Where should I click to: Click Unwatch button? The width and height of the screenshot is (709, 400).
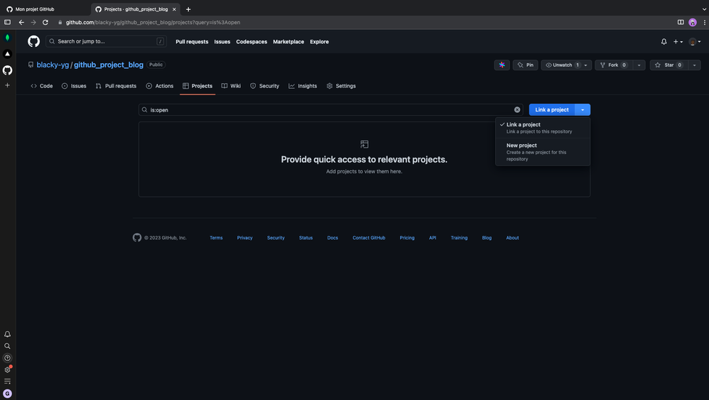click(x=560, y=65)
